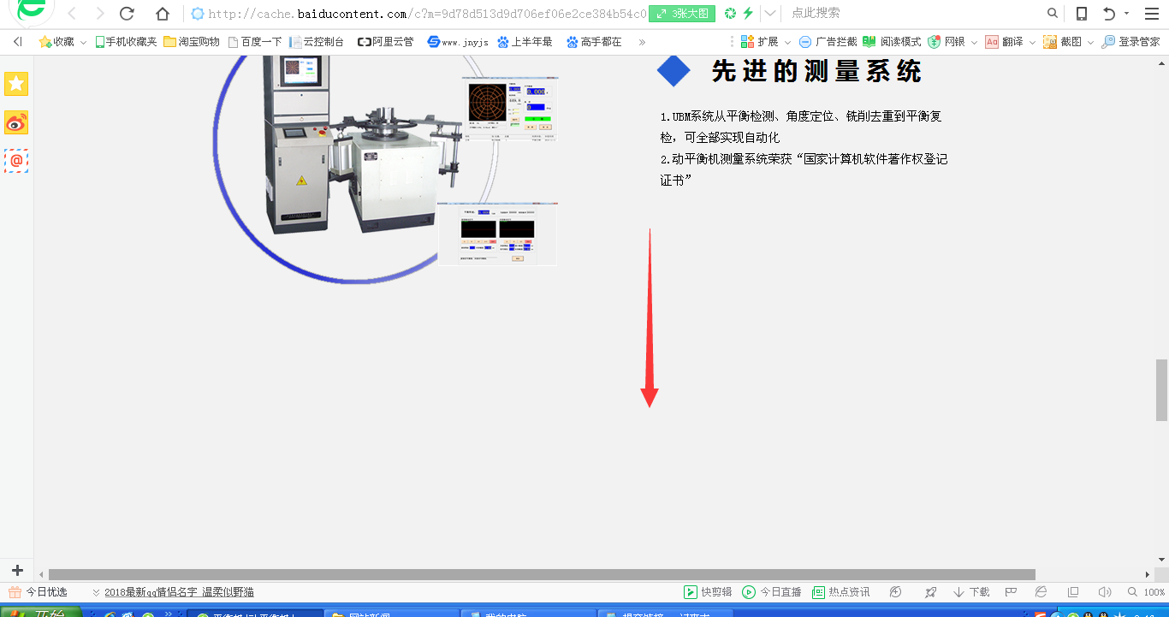Click the horizontal scrollbar right arrow
1169x617 pixels.
point(1148,574)
